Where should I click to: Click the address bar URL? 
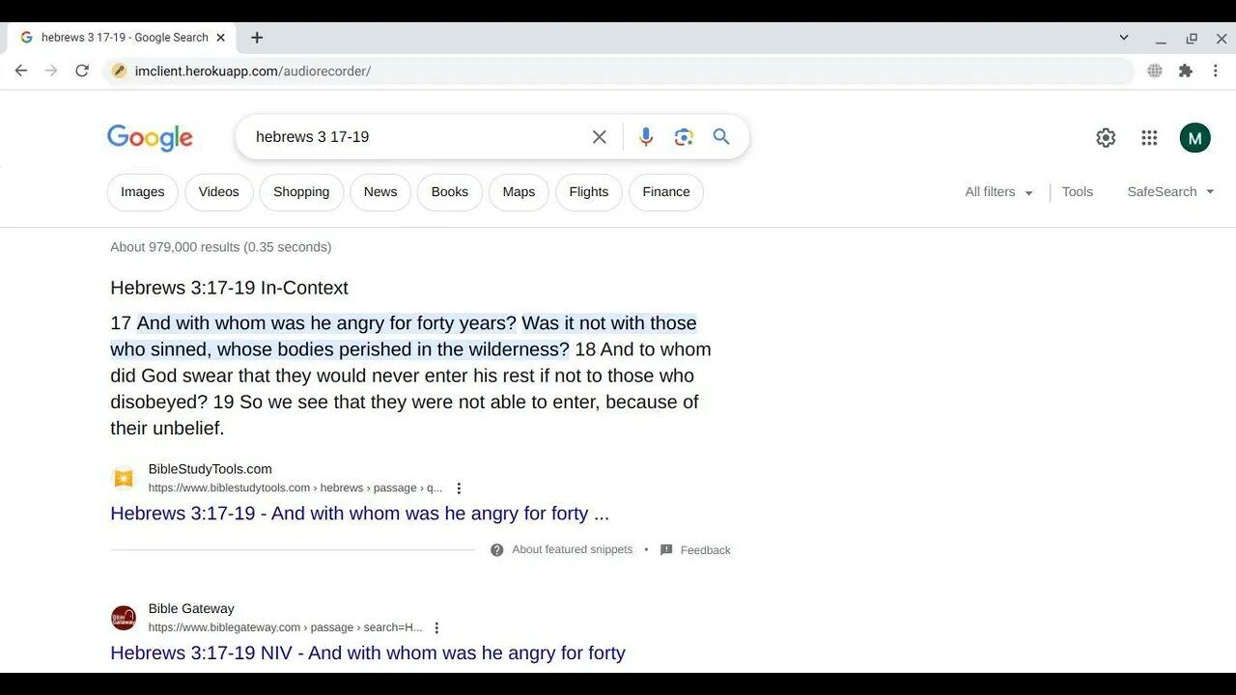(x=253, y=70)
